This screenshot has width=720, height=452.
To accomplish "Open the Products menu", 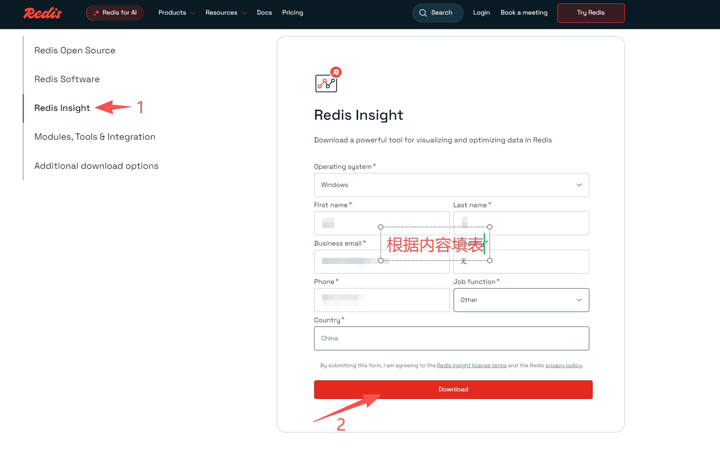I will 172,13.
